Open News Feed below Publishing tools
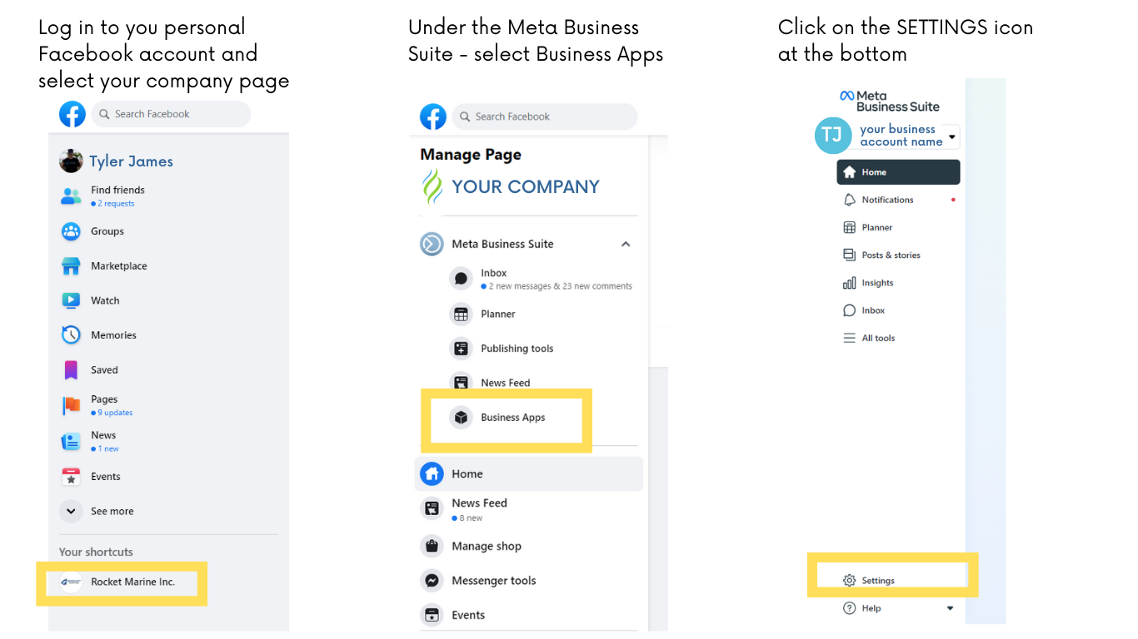 (x=490, y=383)
